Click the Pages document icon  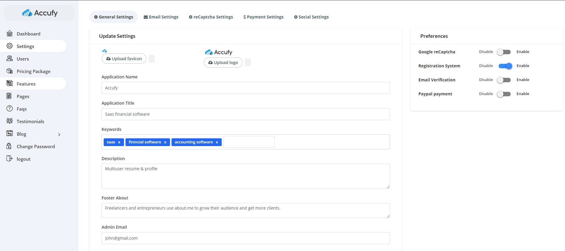coord(9,96)
